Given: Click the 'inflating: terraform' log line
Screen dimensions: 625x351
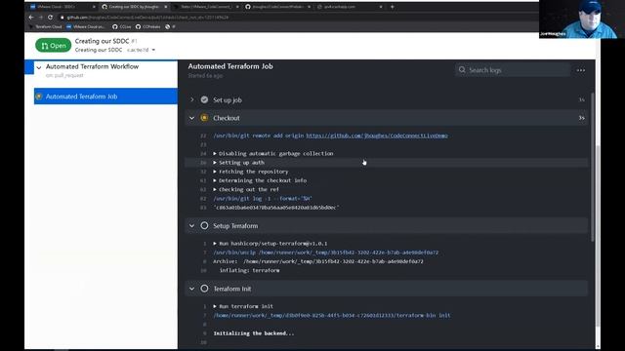Looking at the screenshot, I should click(x=250, y=270).
